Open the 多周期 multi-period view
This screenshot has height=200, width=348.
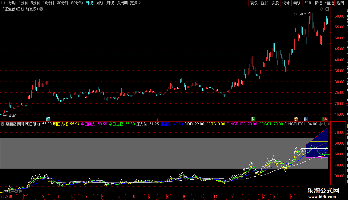(x=122, y=3)
